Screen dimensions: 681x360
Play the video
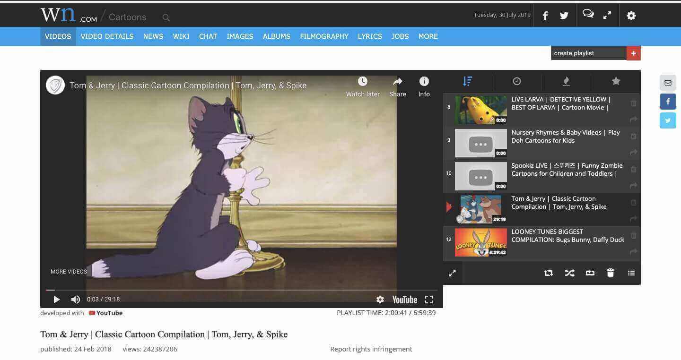pos(57,300)
